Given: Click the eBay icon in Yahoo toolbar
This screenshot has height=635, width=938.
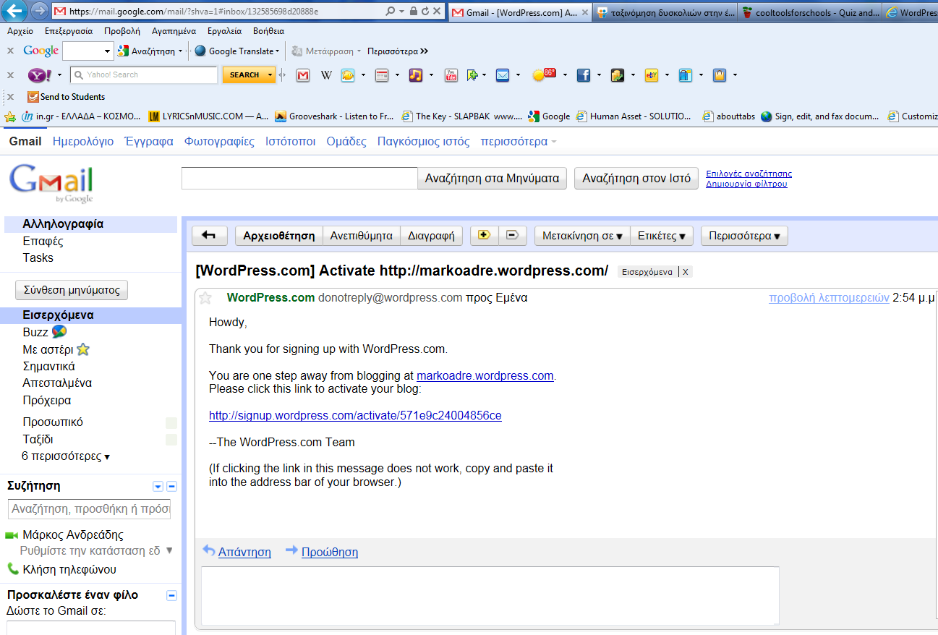Looking at the screenshot, I should (652, 74).
